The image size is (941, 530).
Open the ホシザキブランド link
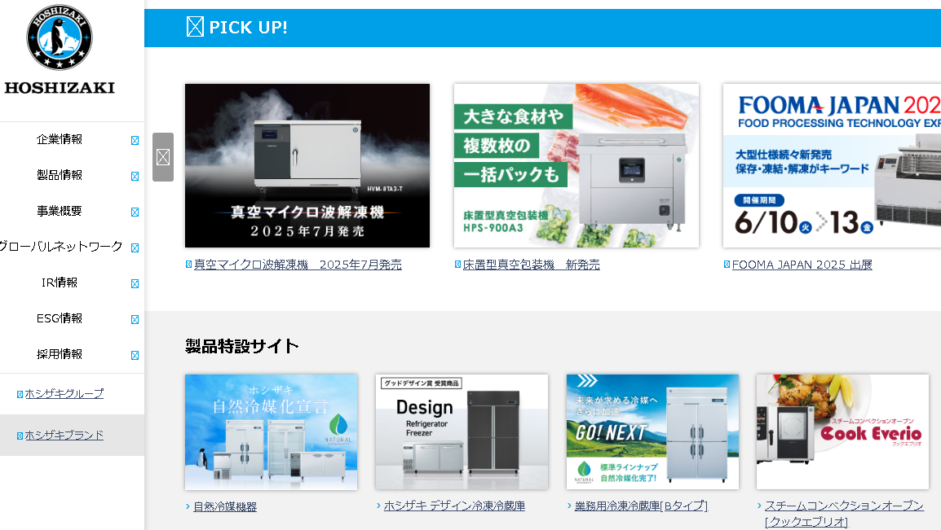pyautogui.click(x=64, y=436)
